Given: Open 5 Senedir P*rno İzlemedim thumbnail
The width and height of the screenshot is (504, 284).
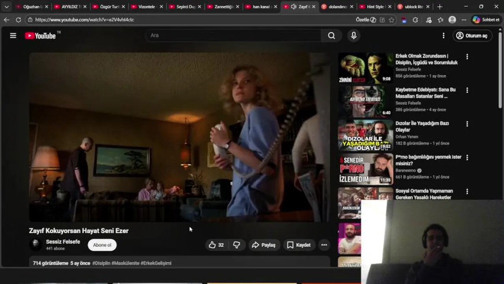Looking at the screenshot, I should (366, 169).
